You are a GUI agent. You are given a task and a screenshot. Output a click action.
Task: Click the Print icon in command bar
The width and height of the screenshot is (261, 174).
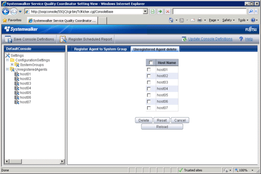200,20
